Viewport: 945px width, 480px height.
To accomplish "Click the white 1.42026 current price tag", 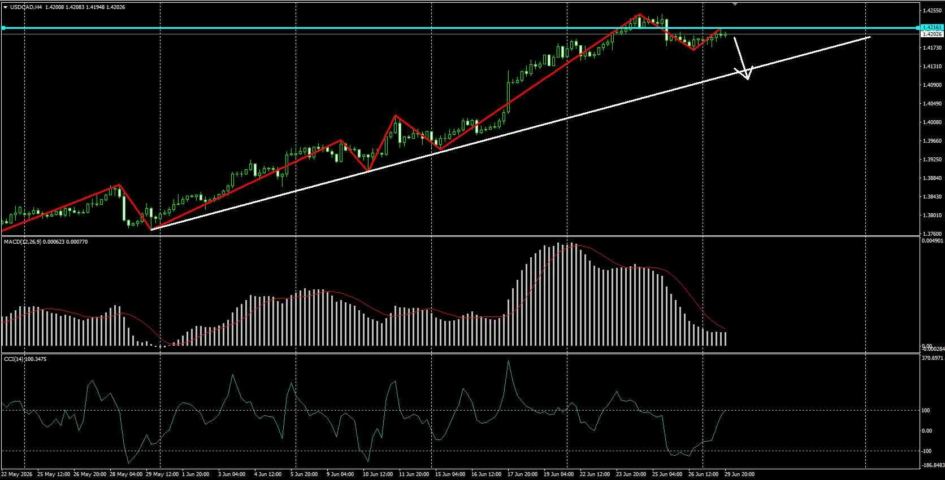I will pyautogui.click(x=932, y=34).
